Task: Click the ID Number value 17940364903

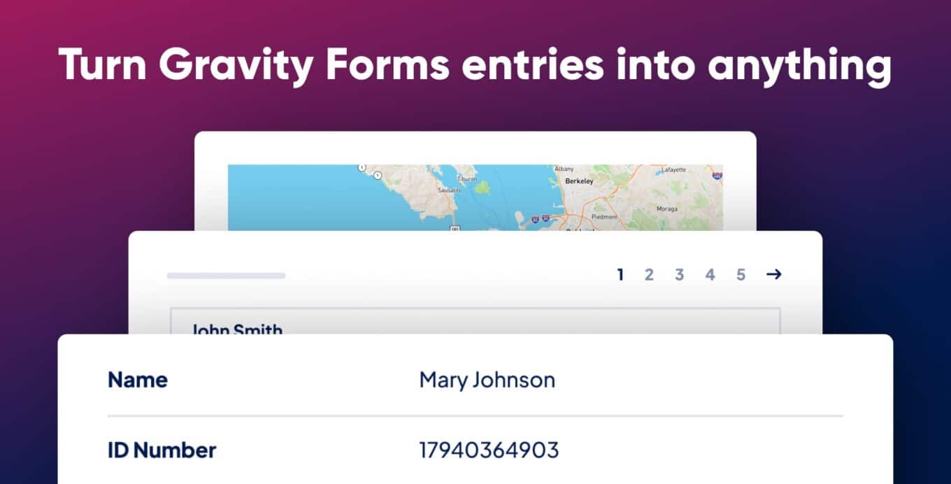Action: tap(489, 450)
